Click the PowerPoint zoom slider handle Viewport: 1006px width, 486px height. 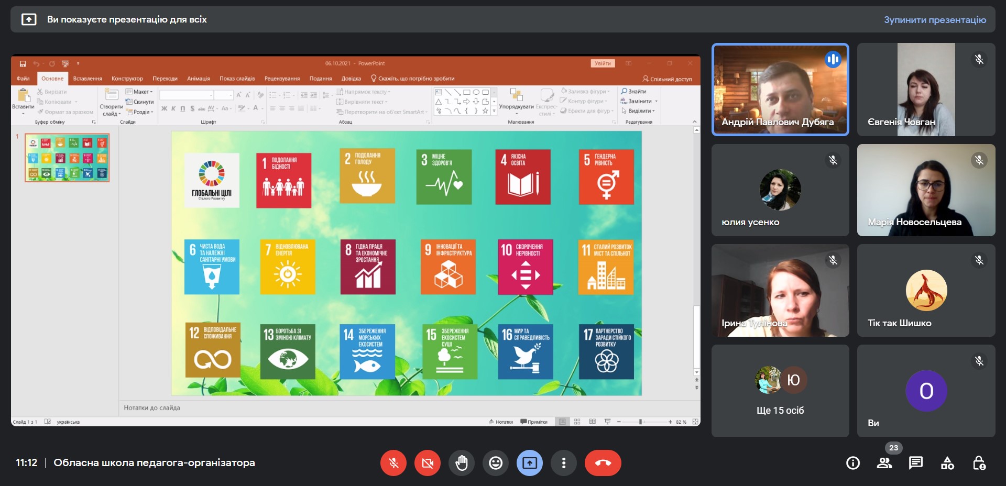(x=640, y=422)
